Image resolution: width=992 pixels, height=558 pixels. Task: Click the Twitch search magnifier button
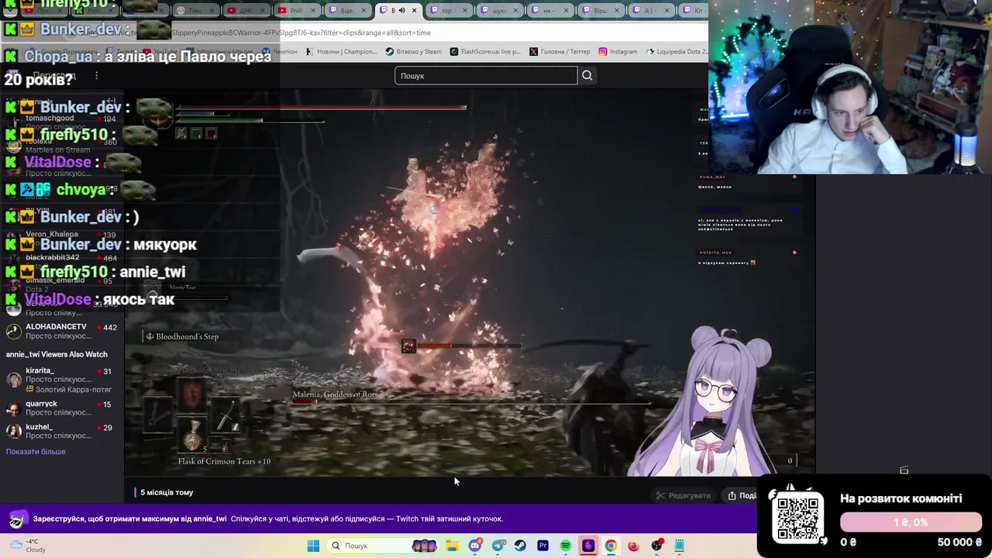(x=587, y=75)
